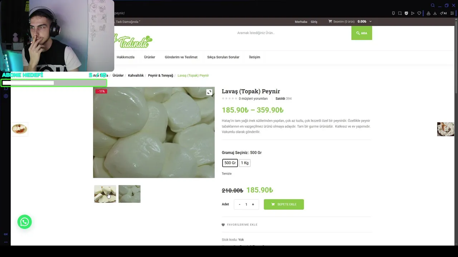Expand product image to fullscreen
458x257 pixels.
point(209,92)
